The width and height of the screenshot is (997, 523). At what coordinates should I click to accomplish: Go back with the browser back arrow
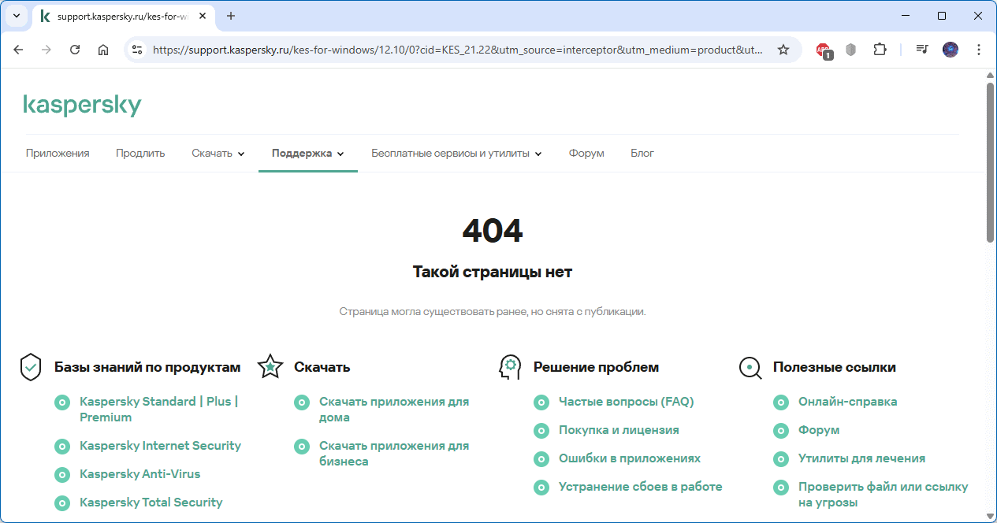[x=18, y=50]
